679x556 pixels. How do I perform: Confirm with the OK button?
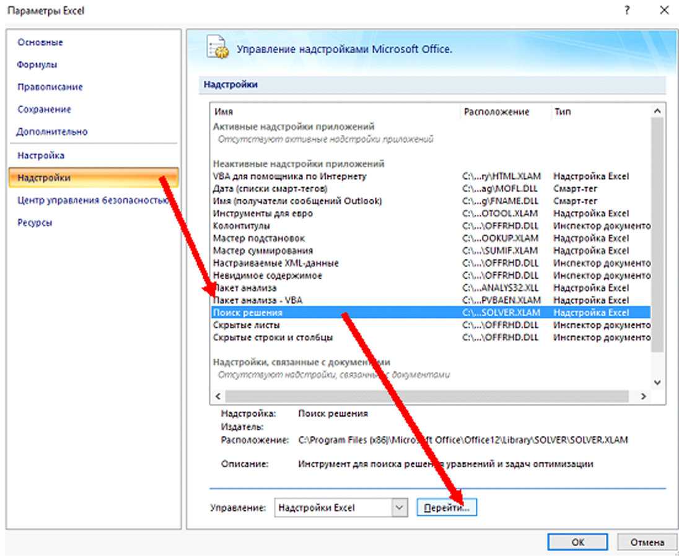(x=577, y=542)
